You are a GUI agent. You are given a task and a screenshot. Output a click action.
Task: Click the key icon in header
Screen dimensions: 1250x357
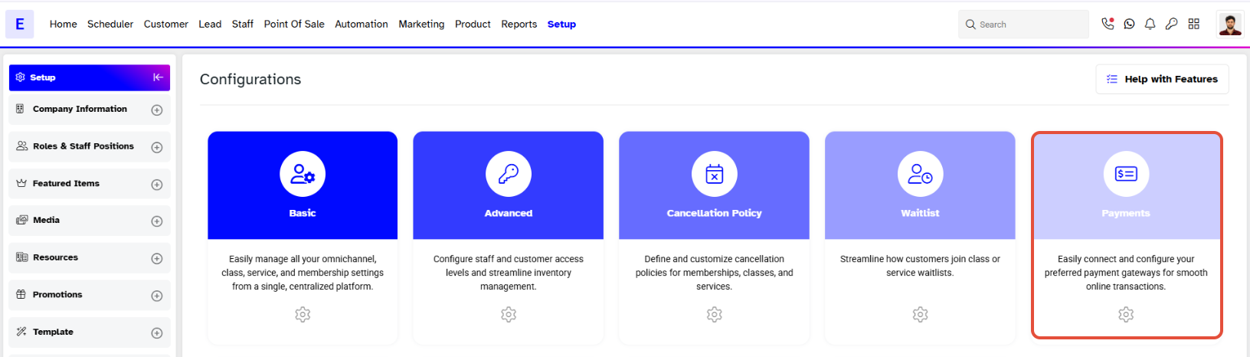tap(1172, 24)
